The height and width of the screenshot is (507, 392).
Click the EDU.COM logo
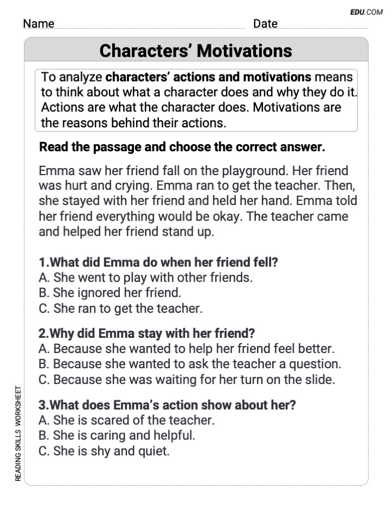pos(366,12)
